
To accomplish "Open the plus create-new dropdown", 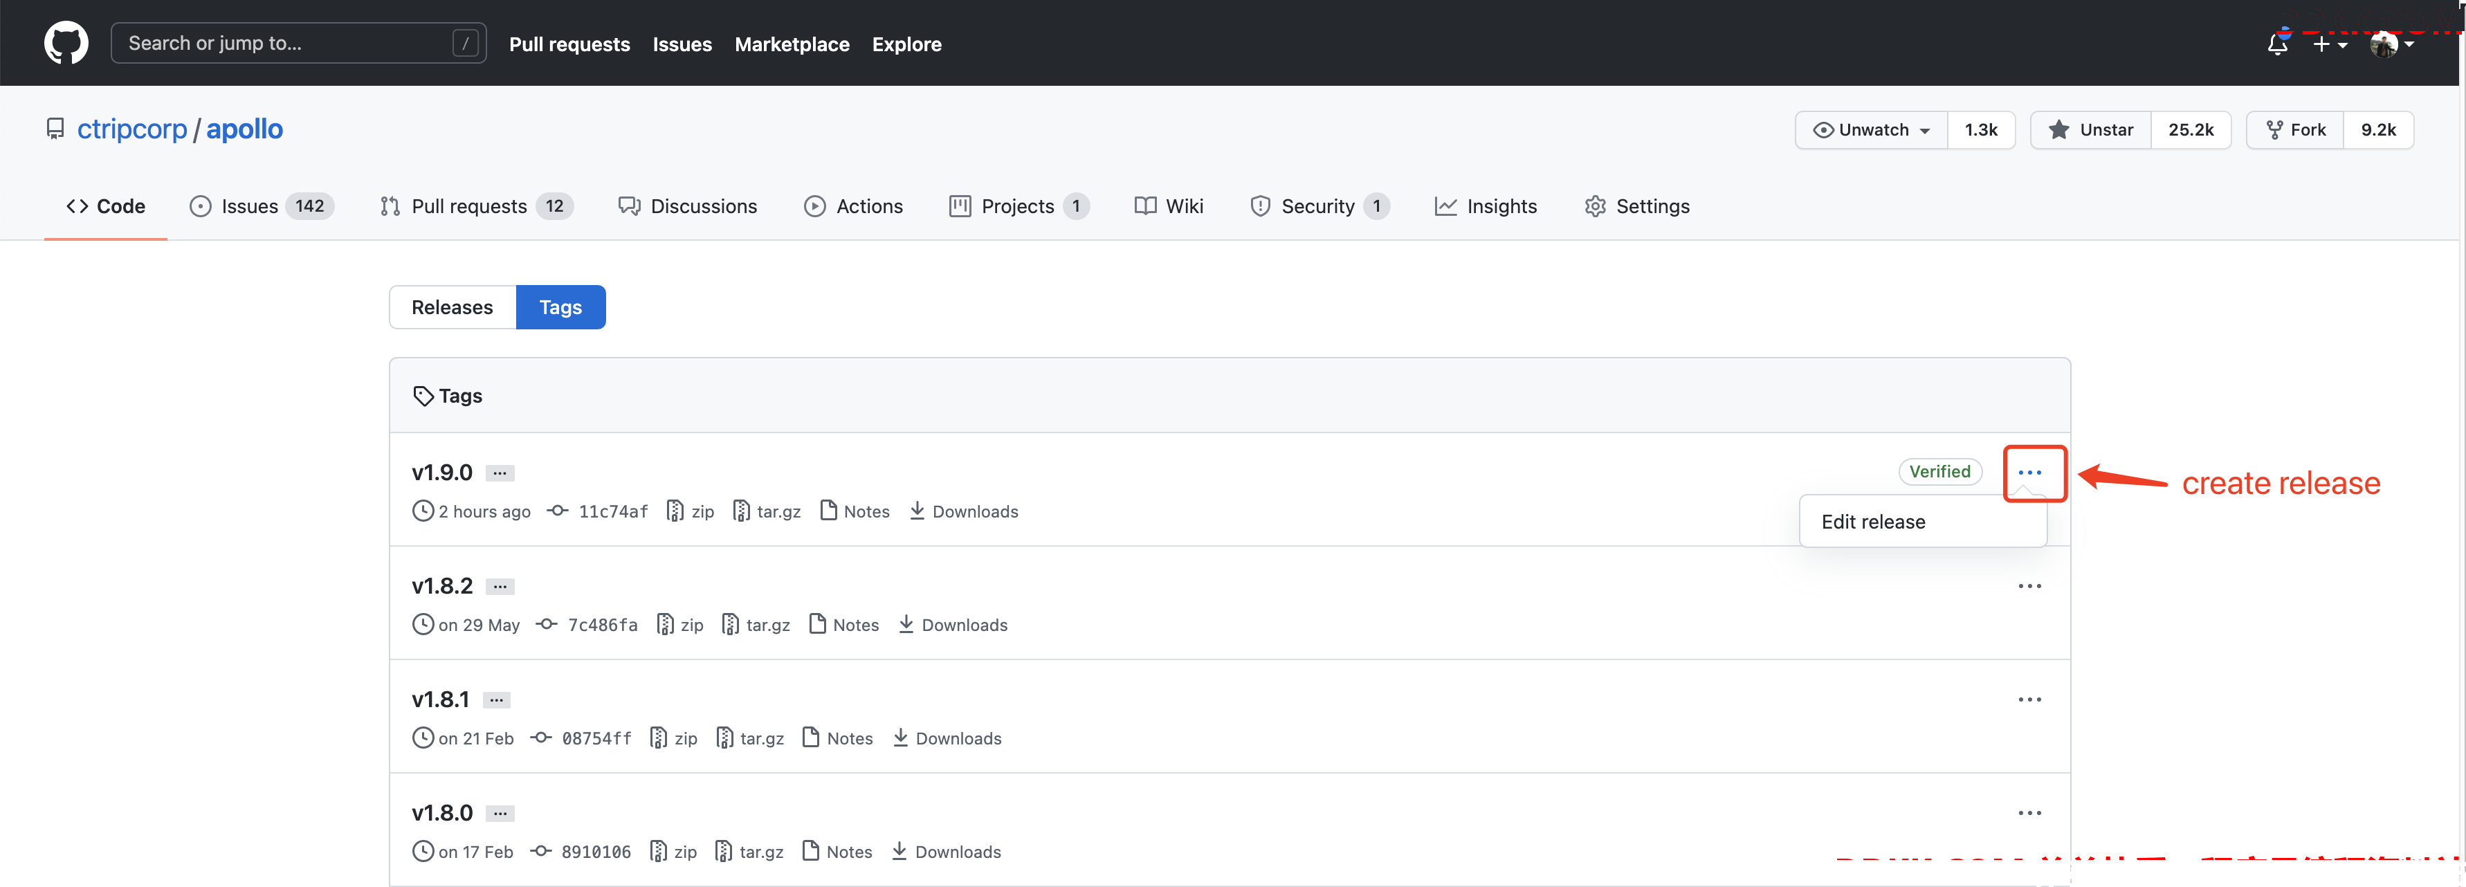I will pos(2330,44).
